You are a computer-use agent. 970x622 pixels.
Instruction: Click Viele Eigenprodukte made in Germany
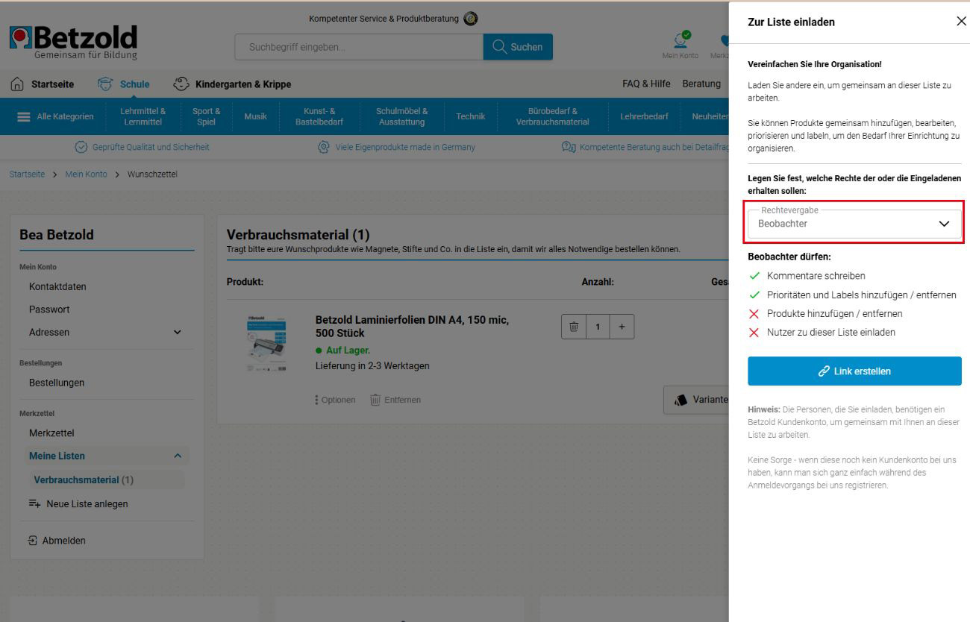tap(405, 147)
